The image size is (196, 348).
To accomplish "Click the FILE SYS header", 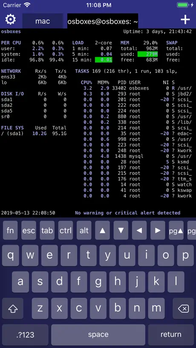I will pos(12,128).
